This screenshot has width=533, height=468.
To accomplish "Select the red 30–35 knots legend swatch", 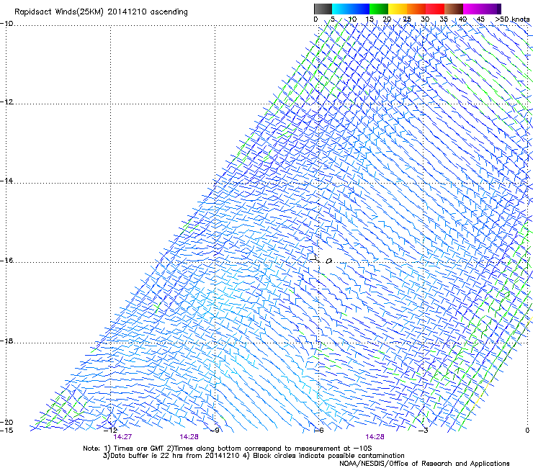I will [x=435, y=9].
